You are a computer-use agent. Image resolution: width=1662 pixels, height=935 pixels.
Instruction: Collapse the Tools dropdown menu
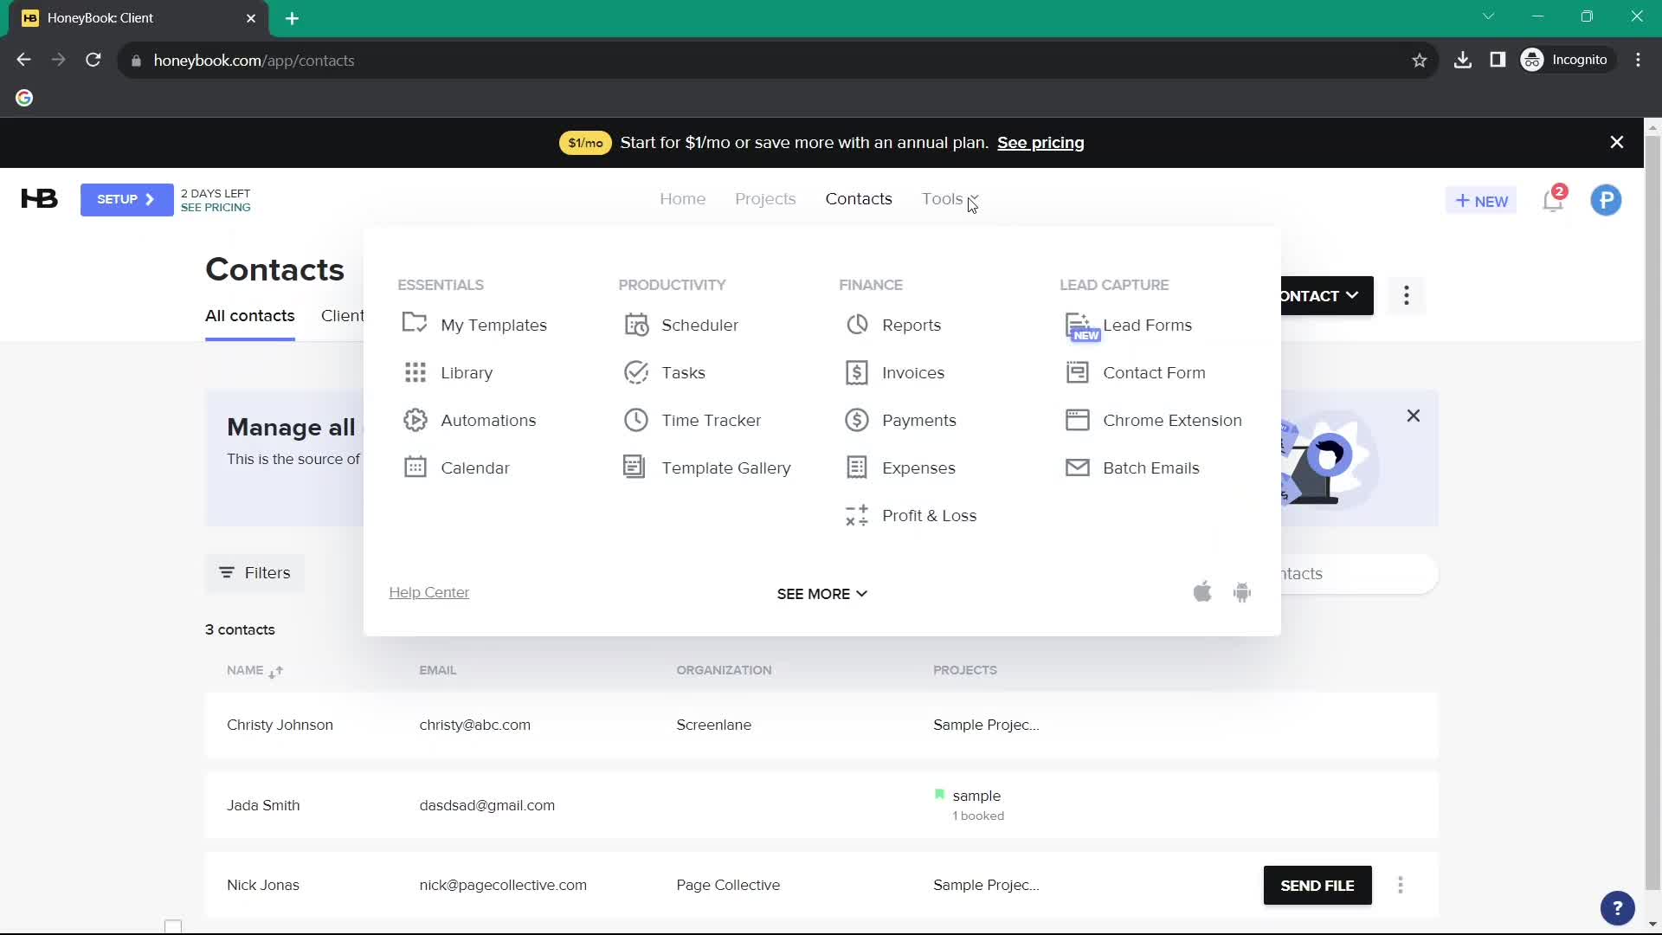[950, 199]
